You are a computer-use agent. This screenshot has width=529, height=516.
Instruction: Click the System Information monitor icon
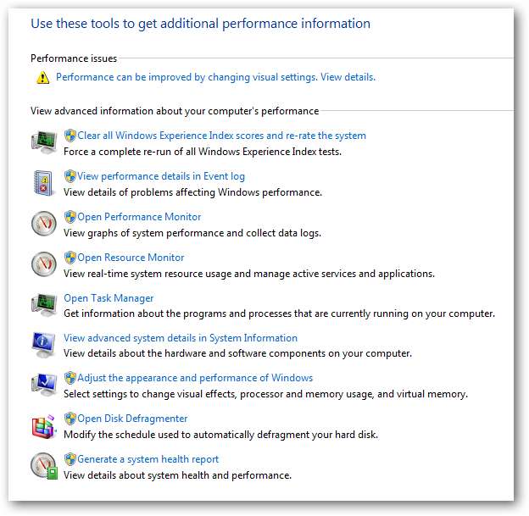coord(44,345)
